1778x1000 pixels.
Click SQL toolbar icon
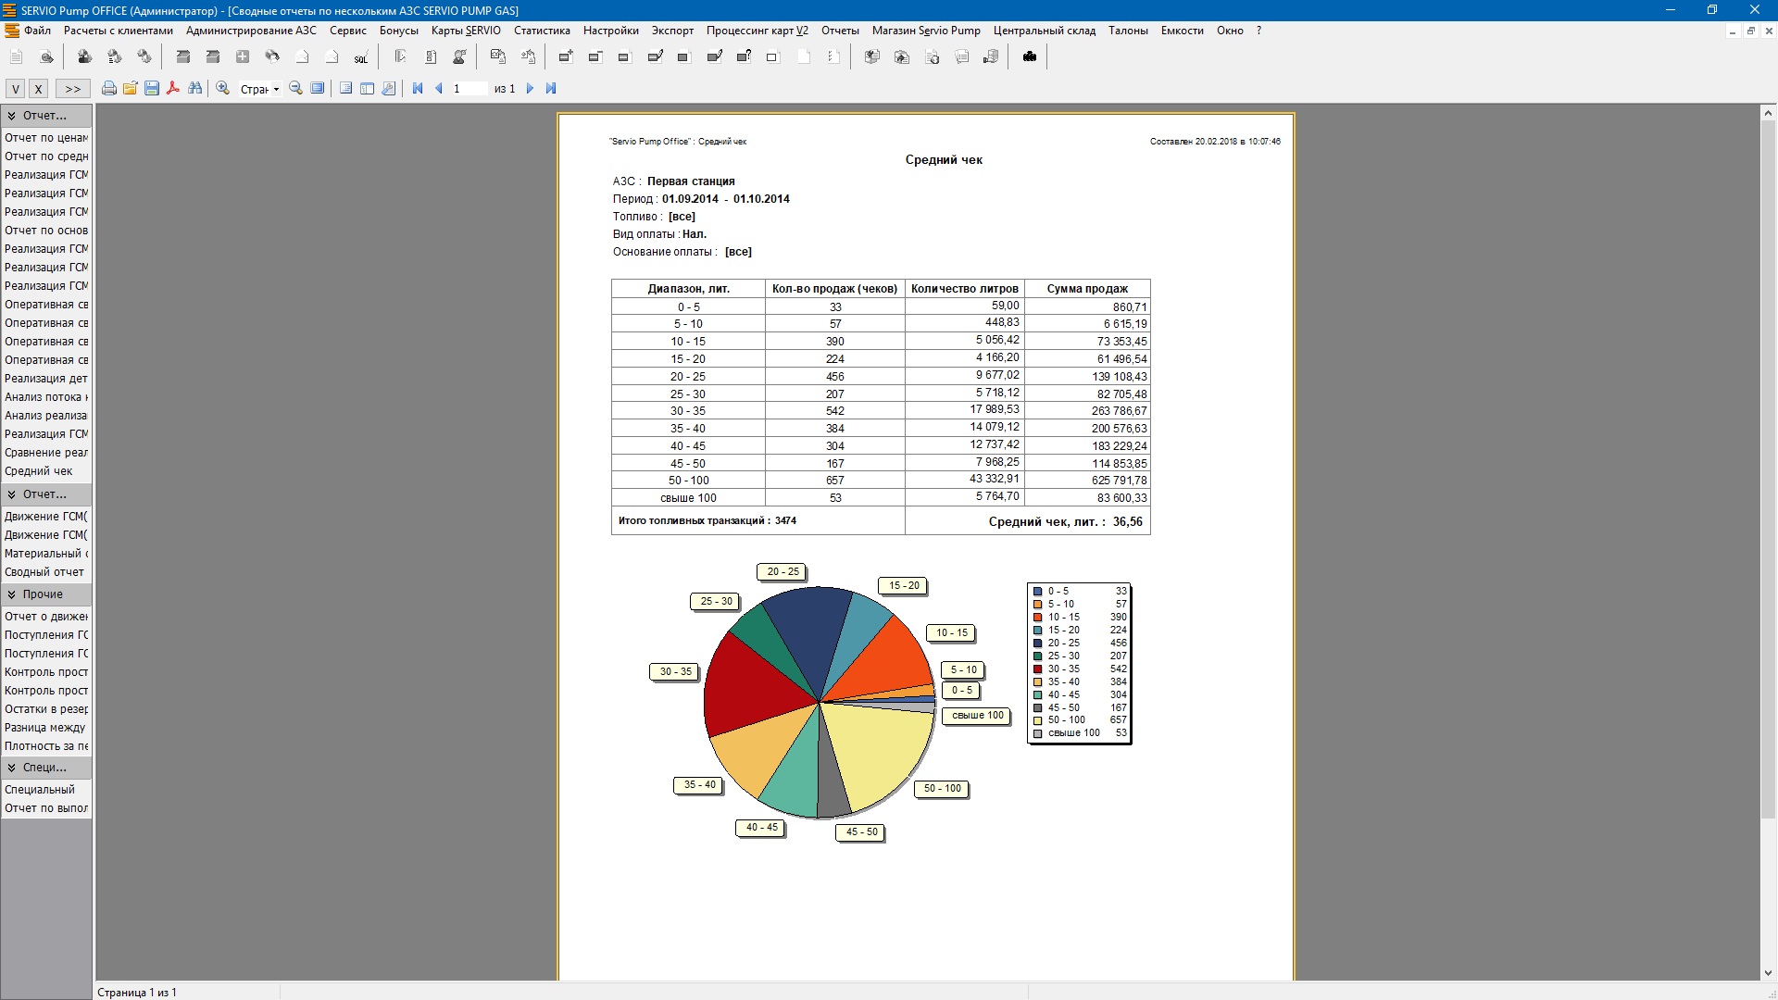pos(360,57)
